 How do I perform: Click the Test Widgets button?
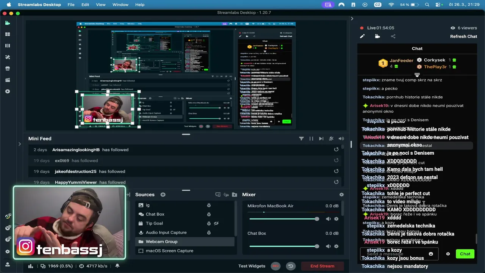[x=252, y=266]
